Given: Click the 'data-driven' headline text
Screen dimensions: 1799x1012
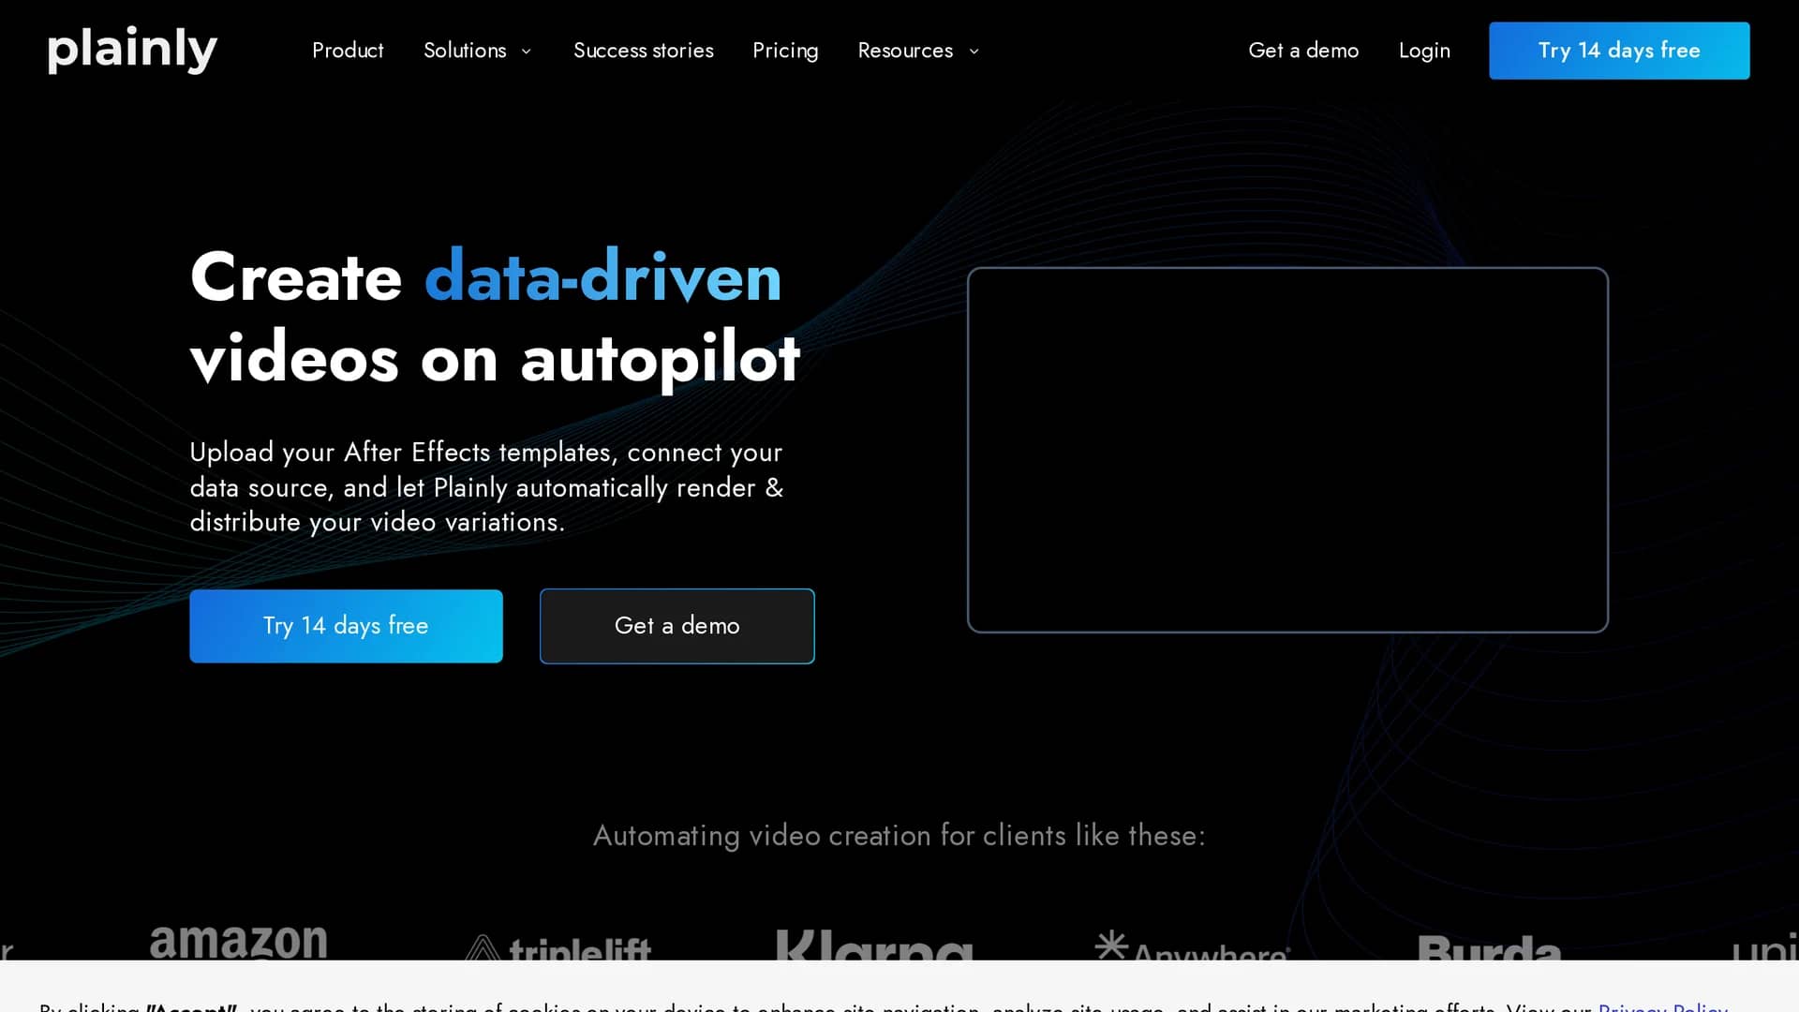Looking at the screenshot, I should 602,276.
